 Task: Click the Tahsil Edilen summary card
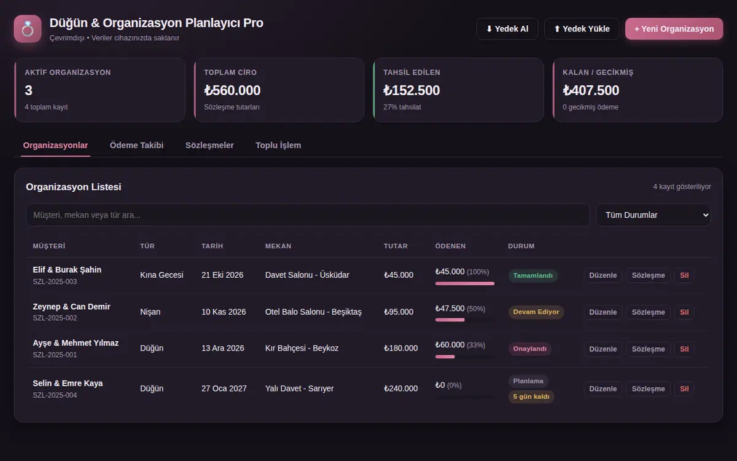[458, 90]
